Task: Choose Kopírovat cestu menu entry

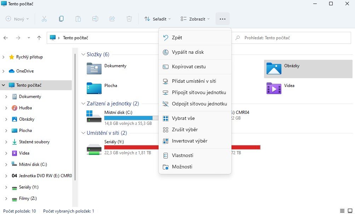Action: click(x=195, y=66)
